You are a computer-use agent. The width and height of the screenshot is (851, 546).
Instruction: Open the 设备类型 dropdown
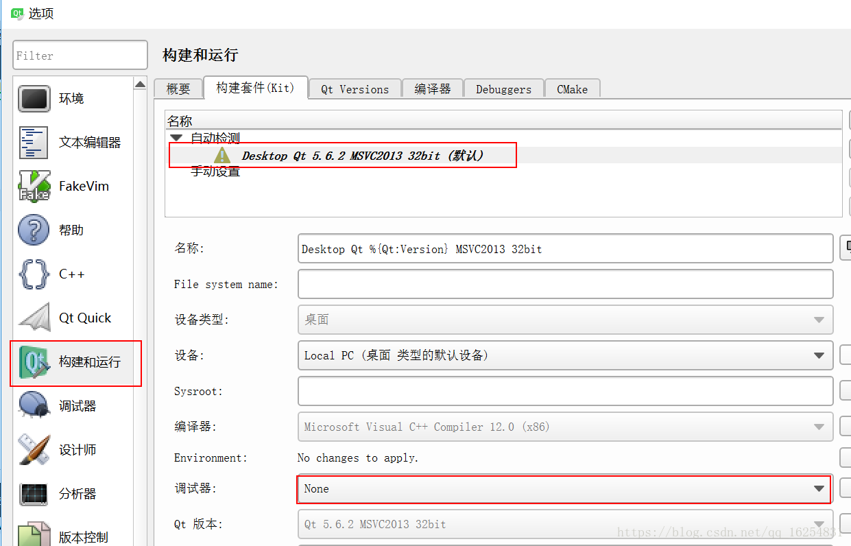coord(565,320)
